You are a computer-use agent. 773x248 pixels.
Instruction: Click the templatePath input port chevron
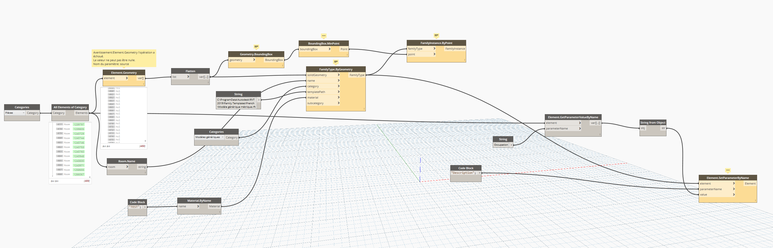(339, 92)
